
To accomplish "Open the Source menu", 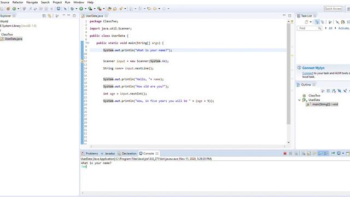I will pyautogui.click(x=5, y=2).
